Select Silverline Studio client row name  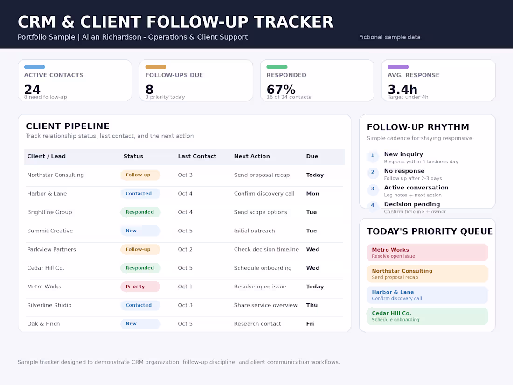point(49,305)
